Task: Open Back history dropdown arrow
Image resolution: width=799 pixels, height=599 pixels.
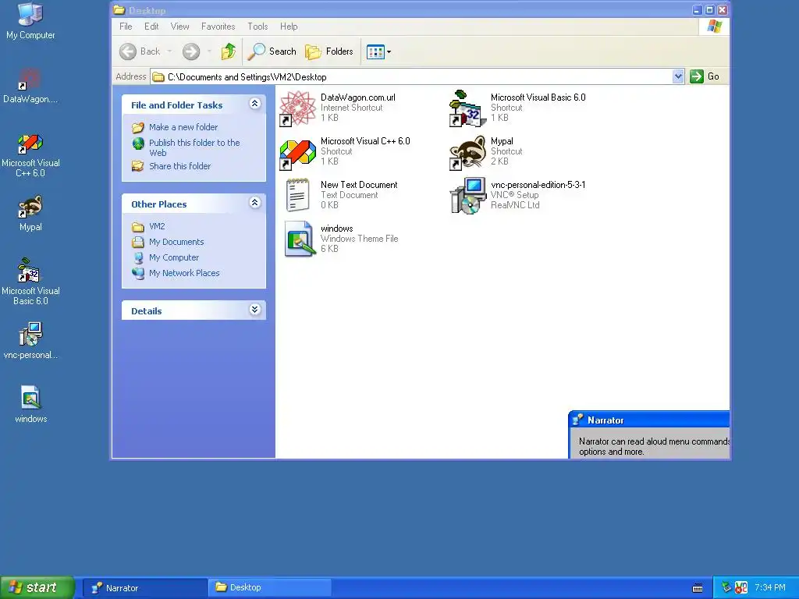Action: (x=169, y=51)
